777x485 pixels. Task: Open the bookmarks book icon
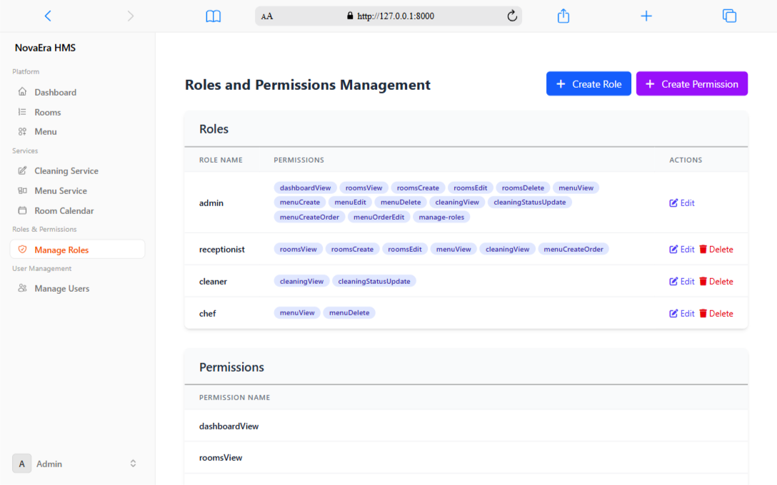click(213, 16)
